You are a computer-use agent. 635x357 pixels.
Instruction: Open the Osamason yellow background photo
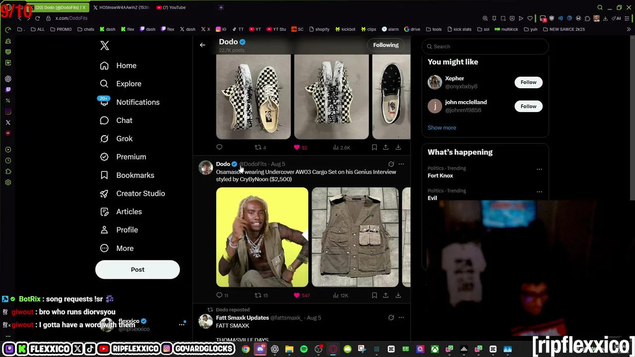262,237
